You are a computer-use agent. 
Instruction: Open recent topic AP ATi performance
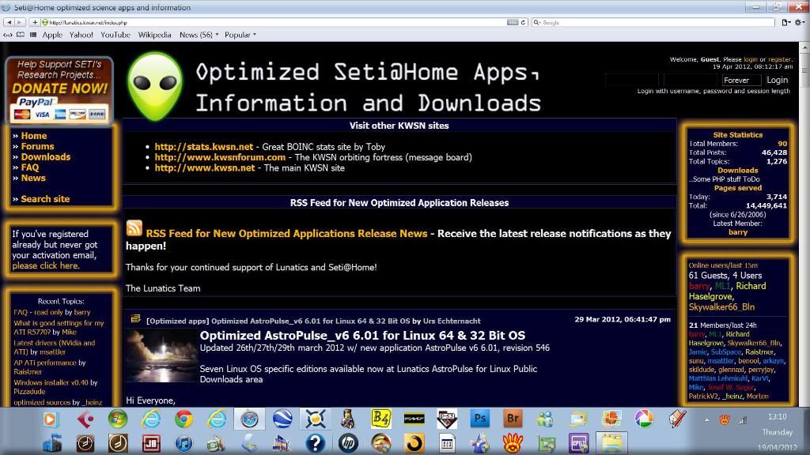point(45,363)
